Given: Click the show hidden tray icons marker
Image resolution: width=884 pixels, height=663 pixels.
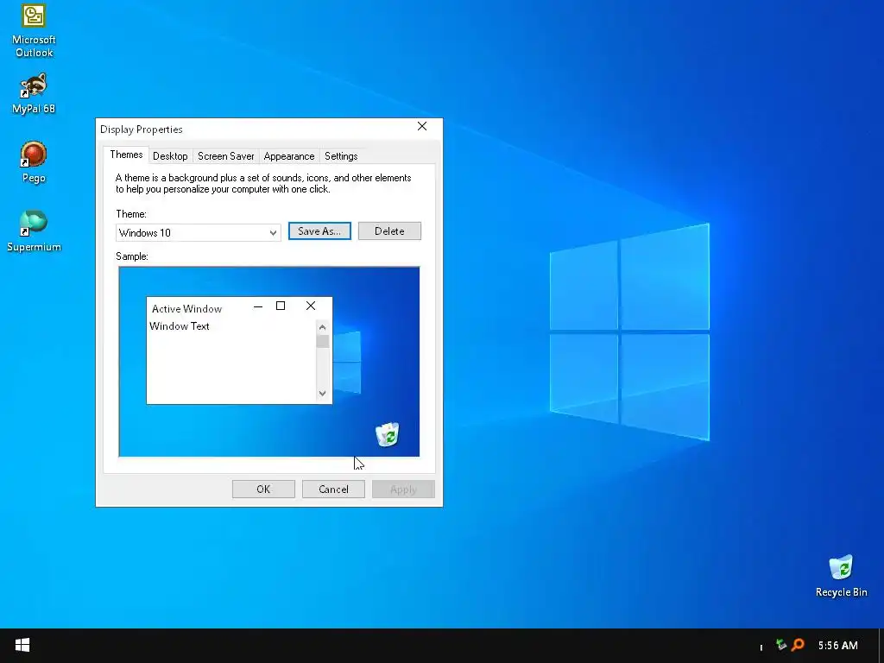Looking at the screenshot, I should (761, 647).
